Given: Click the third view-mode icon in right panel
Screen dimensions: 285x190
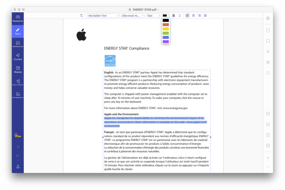Looking at the screenshot, I should tap(268, 135).
